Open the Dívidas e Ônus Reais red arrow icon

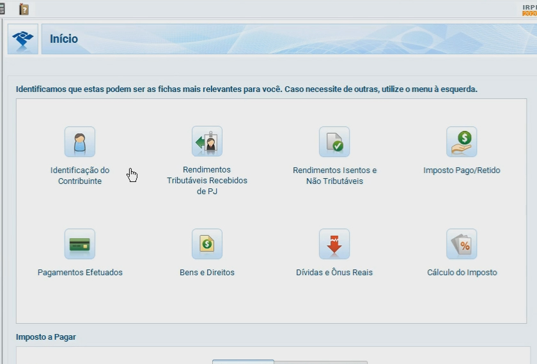coord(334,244)
